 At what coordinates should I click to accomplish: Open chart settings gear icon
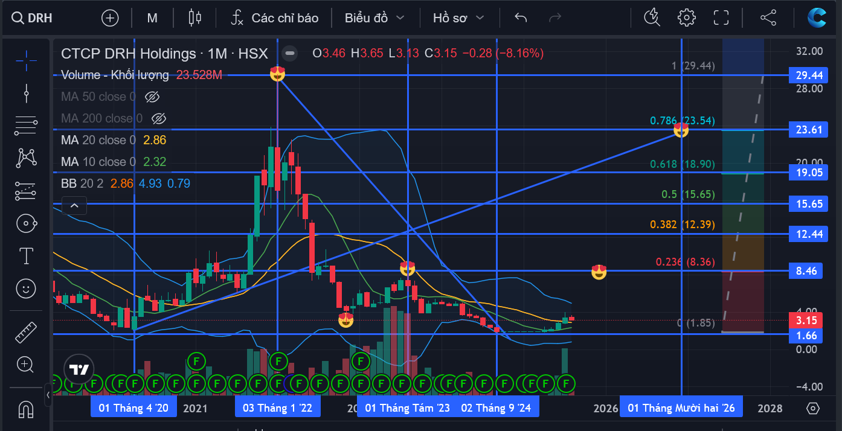(686, 18)
